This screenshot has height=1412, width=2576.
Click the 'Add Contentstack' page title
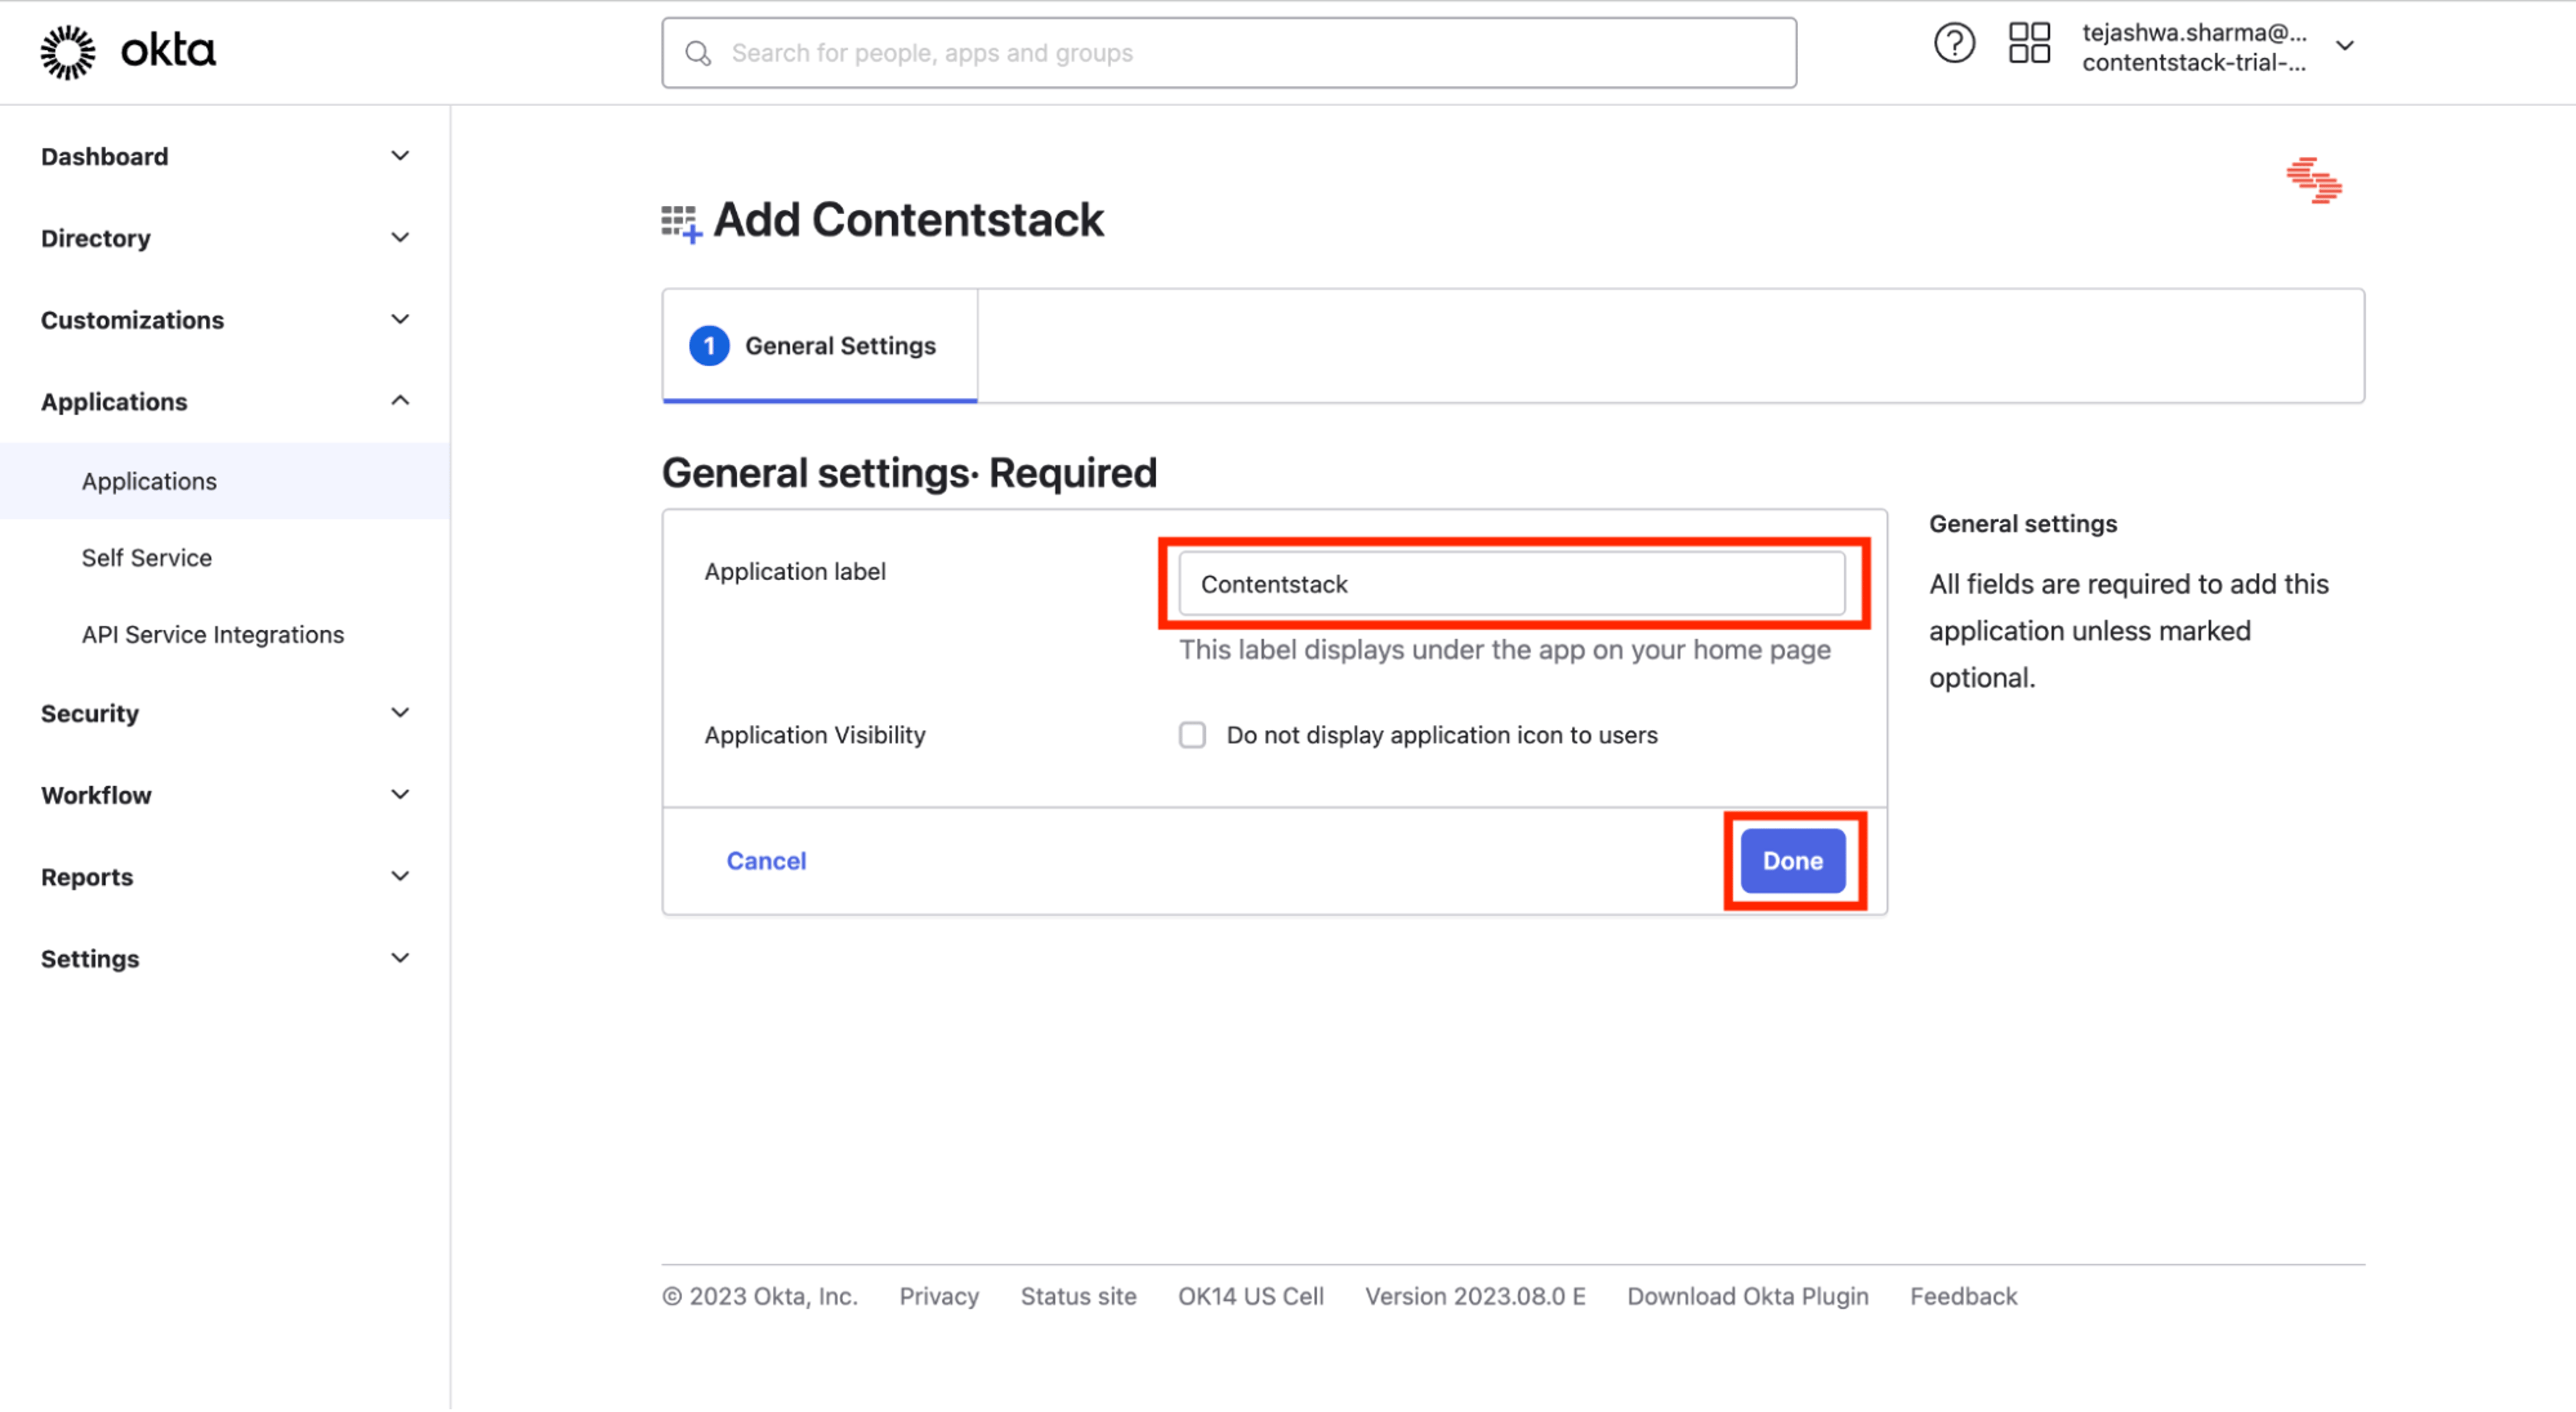click(x=908, y=220)
